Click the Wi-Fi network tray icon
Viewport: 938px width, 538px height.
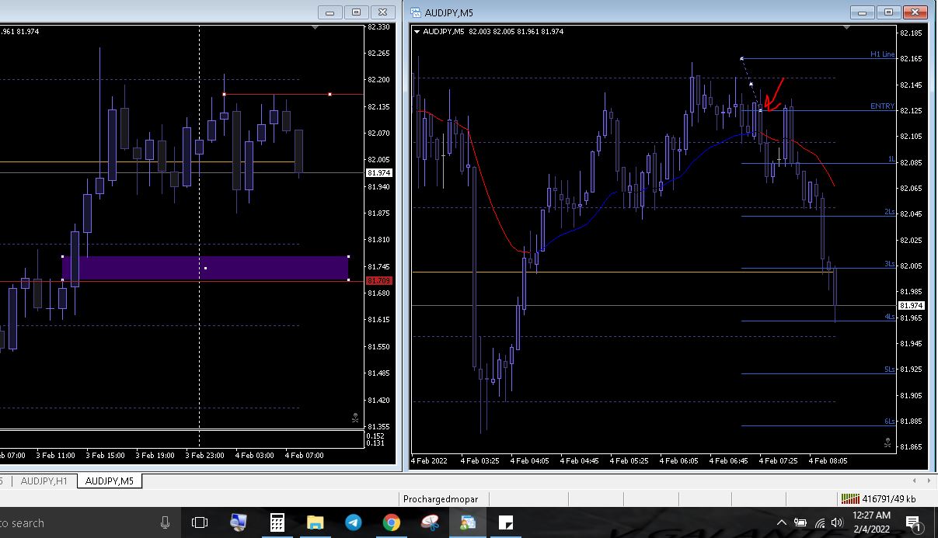click(x=820, y=522)
